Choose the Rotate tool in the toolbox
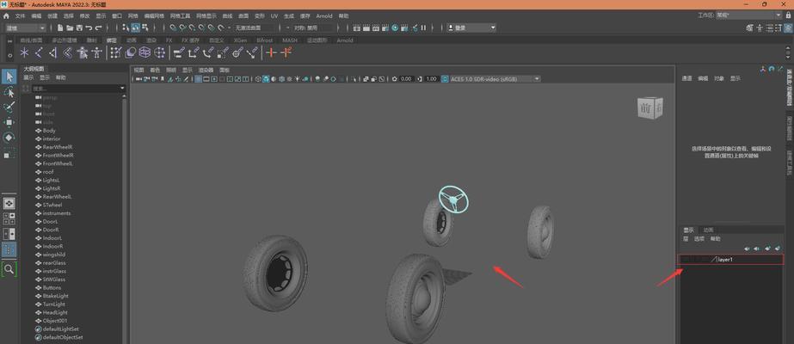 tap(9, 138)
